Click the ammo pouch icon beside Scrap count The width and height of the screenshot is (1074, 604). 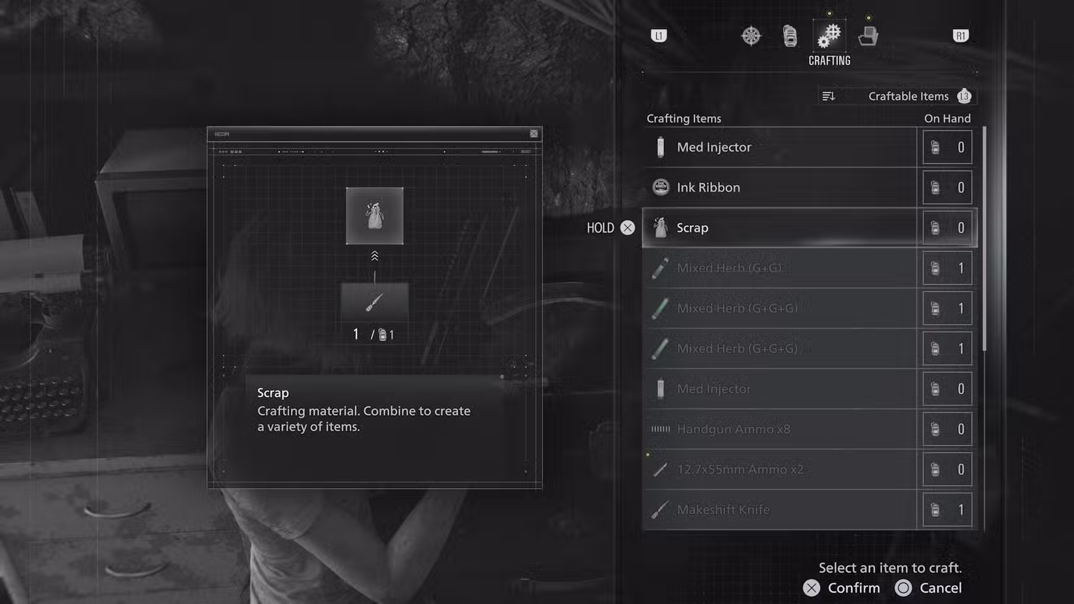(x=936, y=227)
